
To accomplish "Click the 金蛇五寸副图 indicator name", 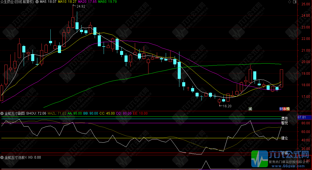I will pos(15,113).
